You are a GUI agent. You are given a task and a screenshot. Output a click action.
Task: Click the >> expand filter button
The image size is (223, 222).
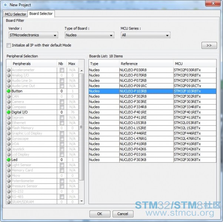pyautogui.click(x=209, y=45)
